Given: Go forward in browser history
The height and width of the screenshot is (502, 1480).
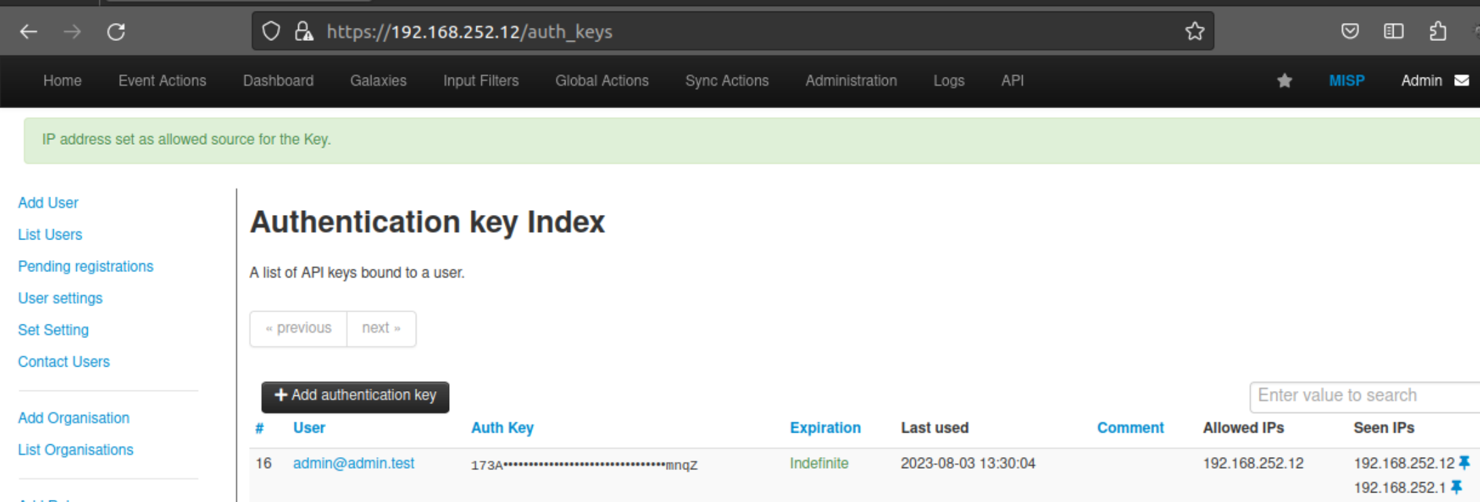Looking at the screenshot, I should coord(72,31).
